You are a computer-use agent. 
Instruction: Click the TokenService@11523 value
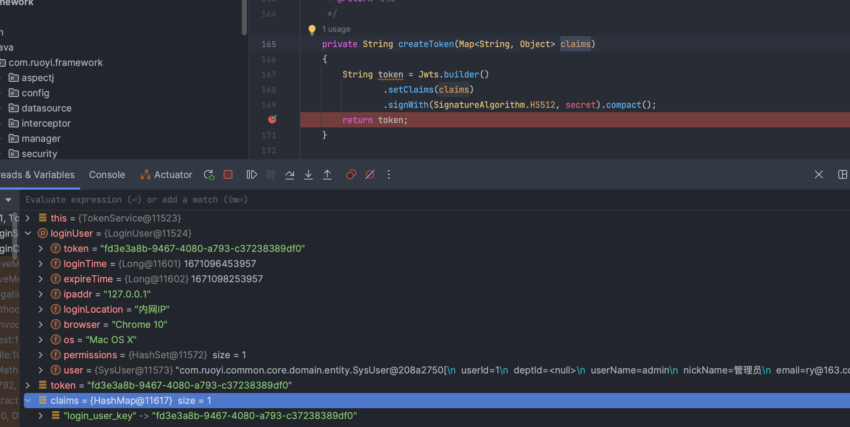click(130, 218)
